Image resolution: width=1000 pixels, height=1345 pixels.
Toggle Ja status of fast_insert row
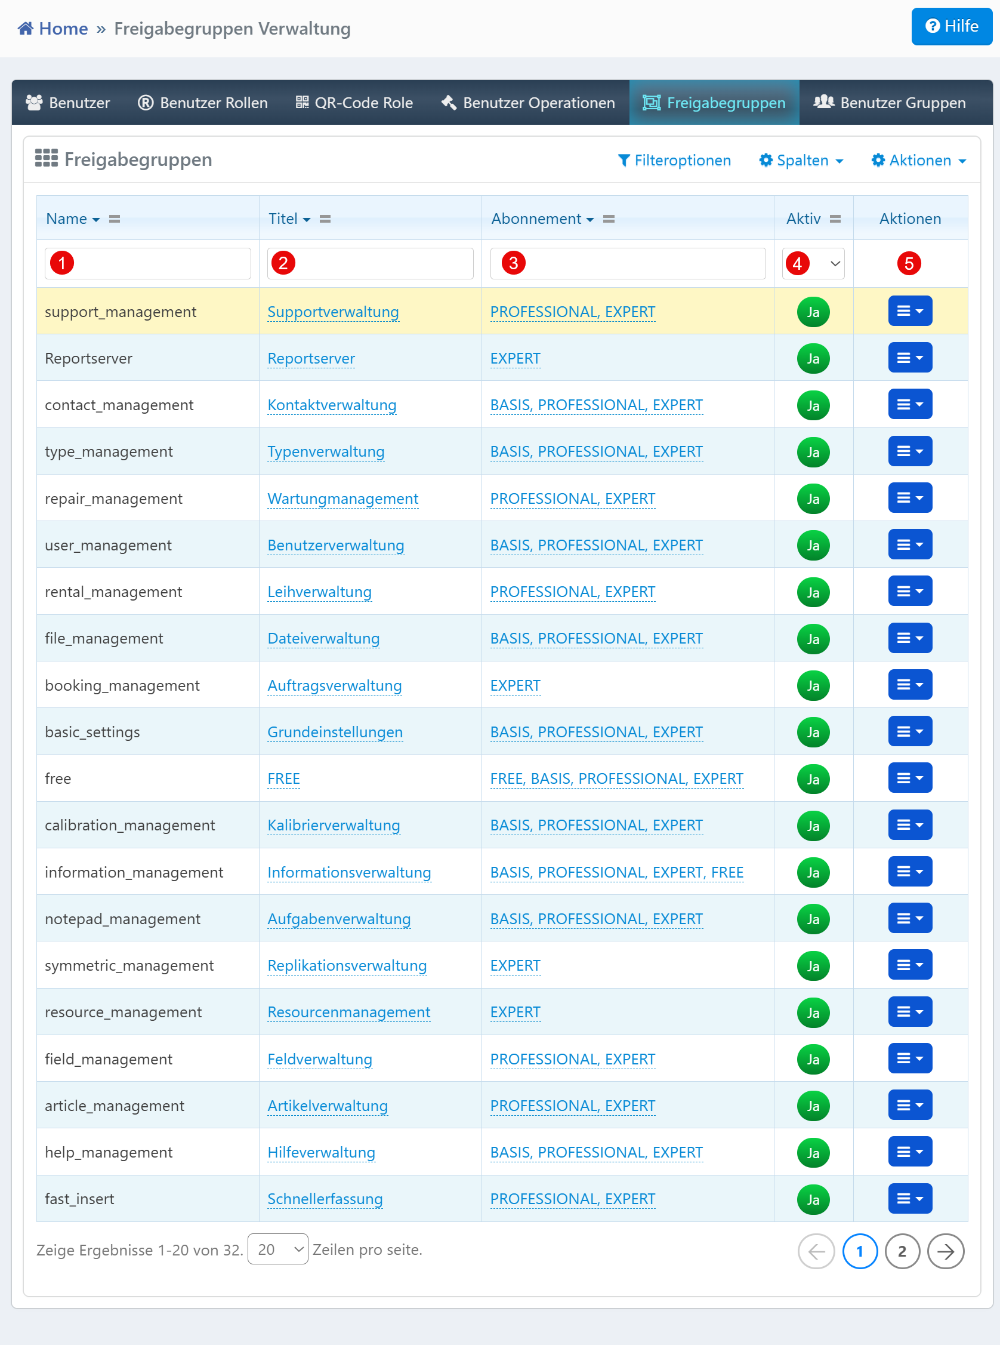(812, 1199)
